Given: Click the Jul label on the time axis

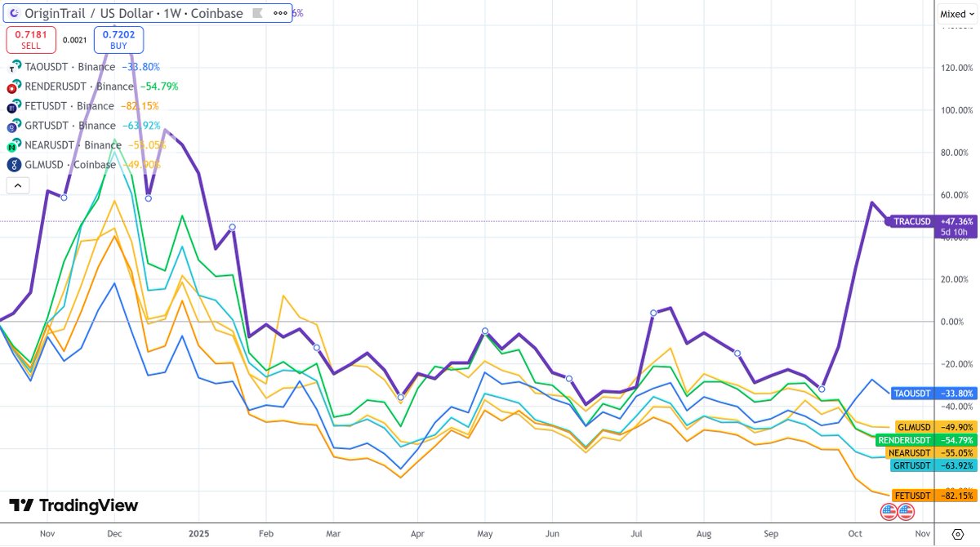Looking at the screenshot, I should click(636, 532).
